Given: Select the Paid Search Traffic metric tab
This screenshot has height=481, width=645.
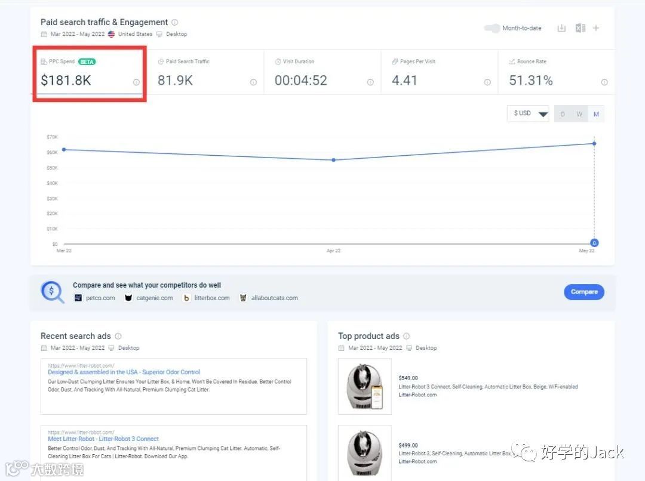Looking at the screenshot, I should coord(205,73).
